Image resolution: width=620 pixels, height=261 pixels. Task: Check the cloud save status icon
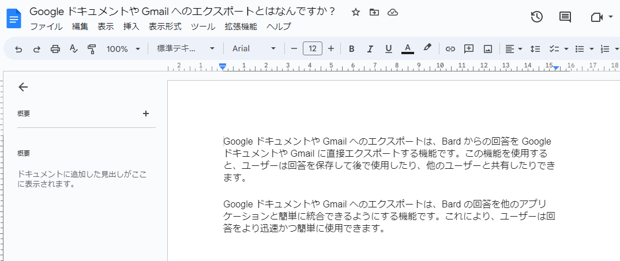(392, 12)
